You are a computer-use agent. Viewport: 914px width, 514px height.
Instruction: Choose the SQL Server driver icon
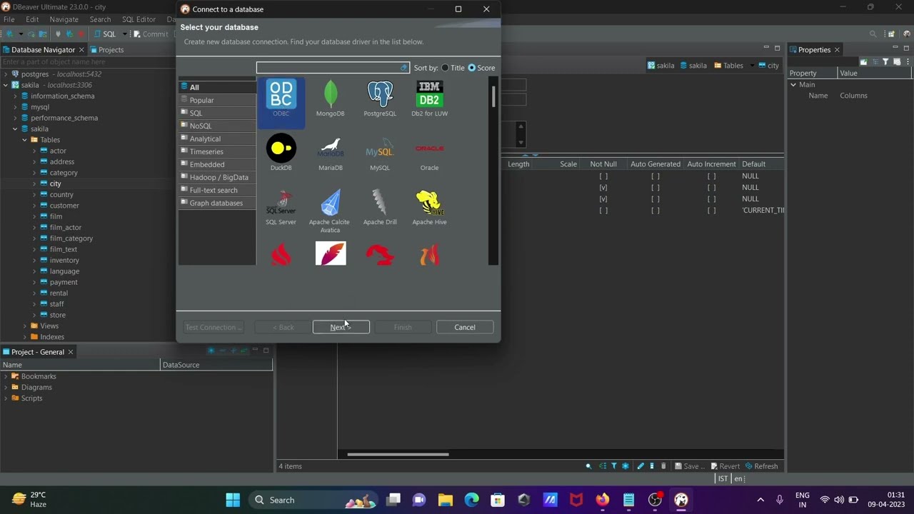(x=281, y=203)
